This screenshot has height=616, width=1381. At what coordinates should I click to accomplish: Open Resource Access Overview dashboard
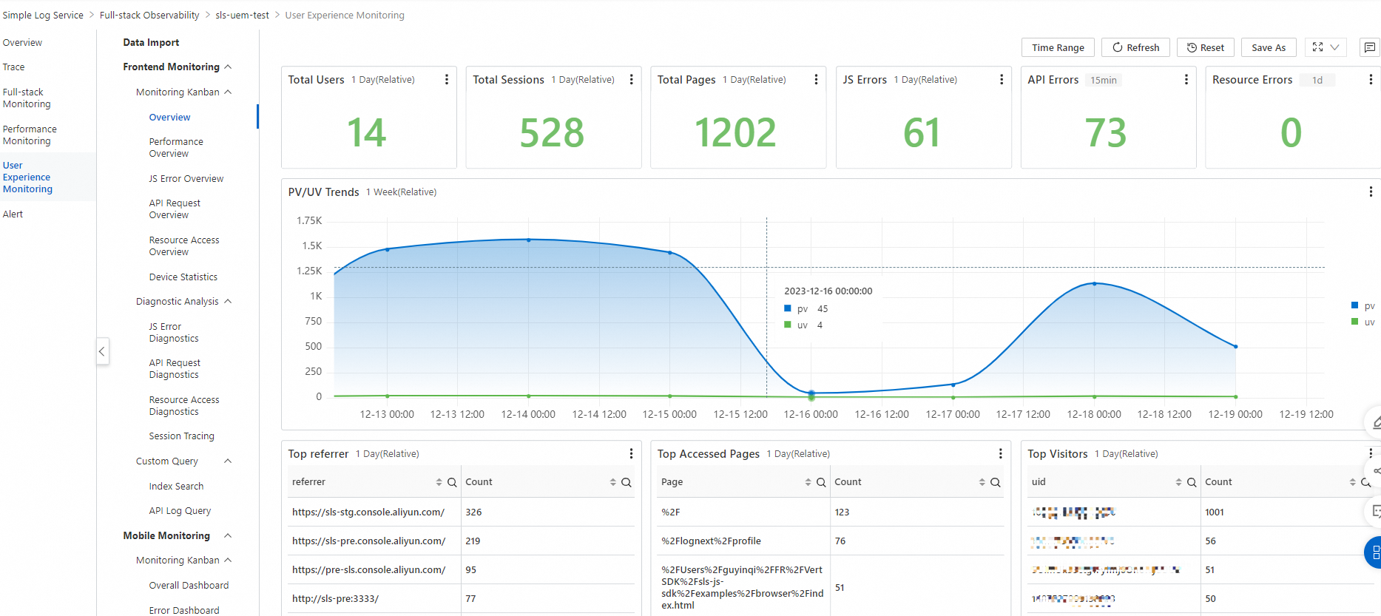coord(184,246)
